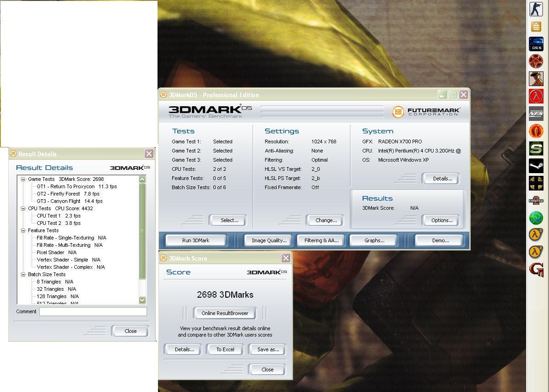Launch Battlefield 2 from the sidebar
The image size is (549, 392).
point(536,201)
